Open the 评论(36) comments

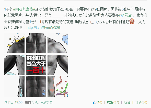pyautogui.click(x=141, y=102)
